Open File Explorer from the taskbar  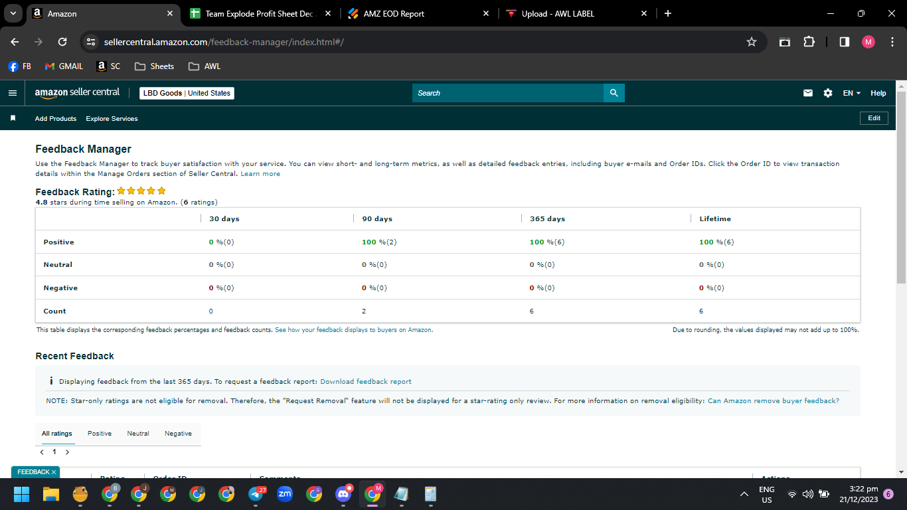51,494
